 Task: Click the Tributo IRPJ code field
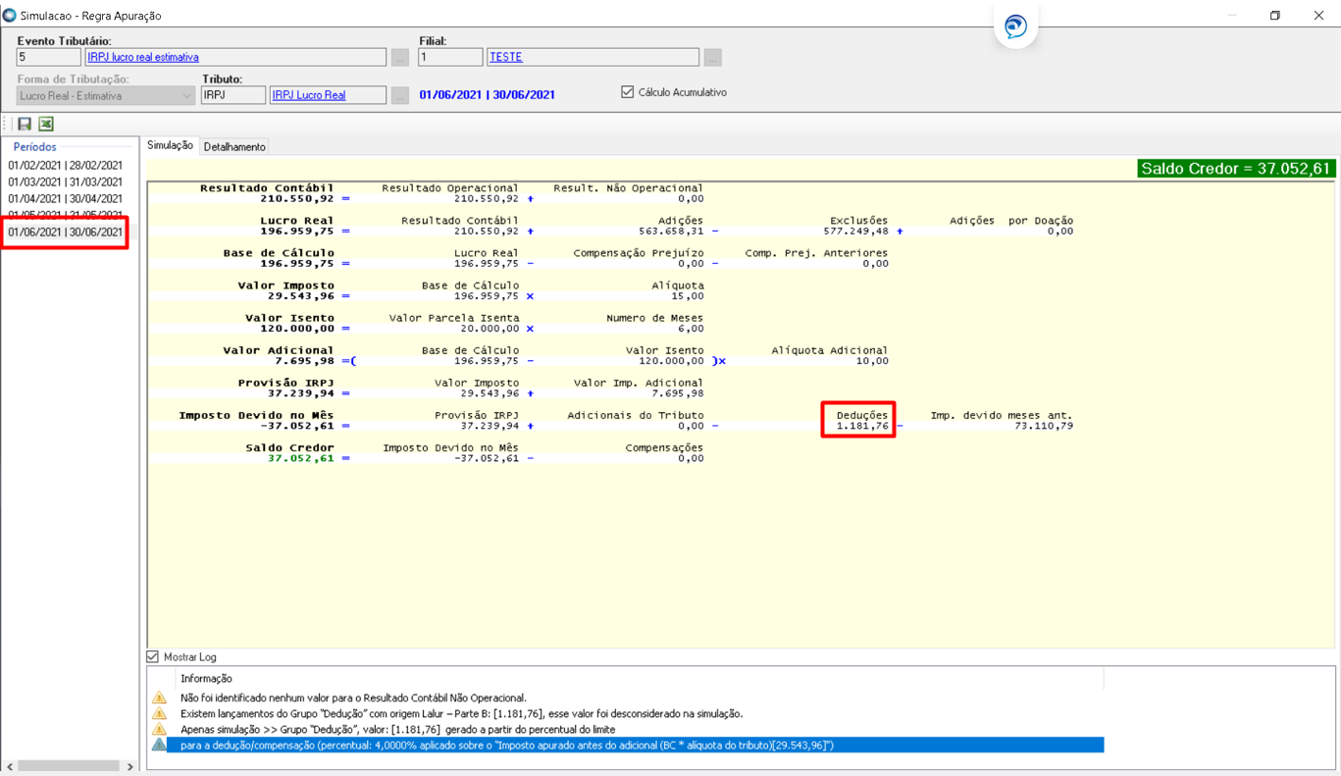[233, 95]
